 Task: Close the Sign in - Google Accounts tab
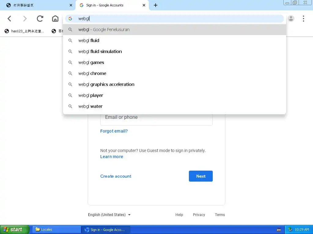(144, 5)
